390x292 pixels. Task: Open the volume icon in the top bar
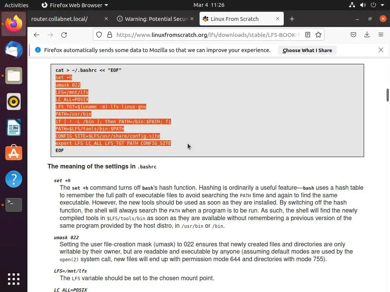tap(363, 5)
